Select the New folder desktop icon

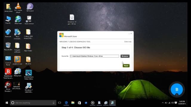[x=28, y=48]
